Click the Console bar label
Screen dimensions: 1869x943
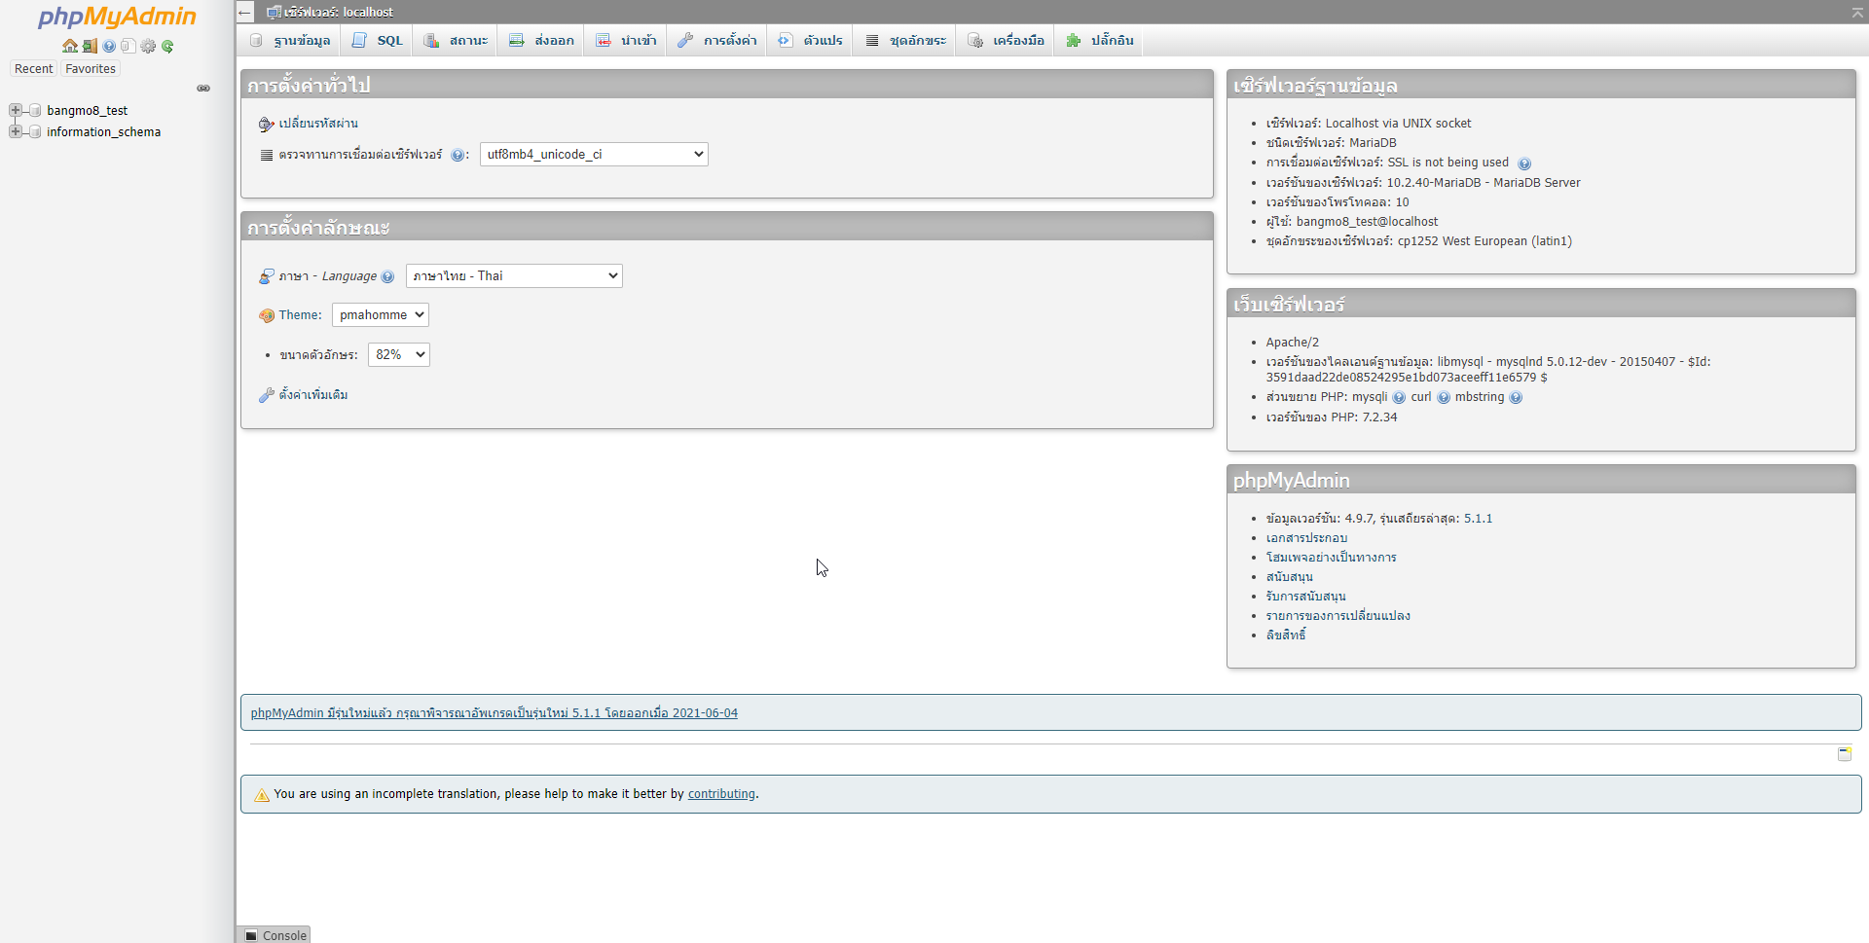pos(284,935)
